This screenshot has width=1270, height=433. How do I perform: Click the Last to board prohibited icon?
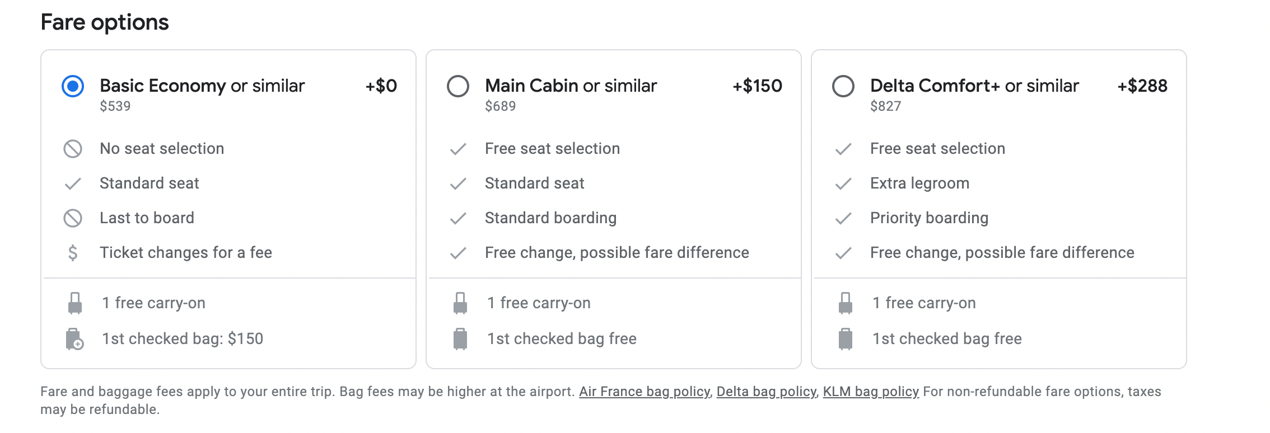pos(73,218)
